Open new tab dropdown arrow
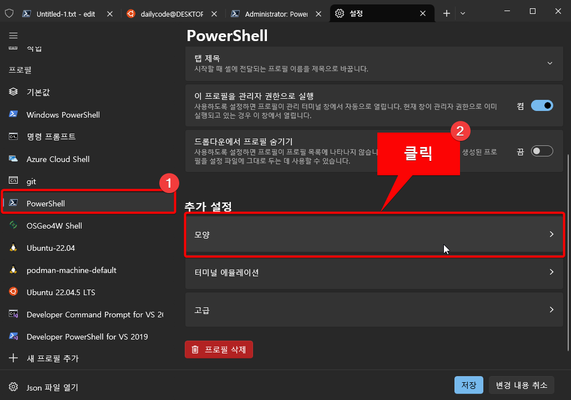This screenshot has height=400, width=571. point(462,13)
